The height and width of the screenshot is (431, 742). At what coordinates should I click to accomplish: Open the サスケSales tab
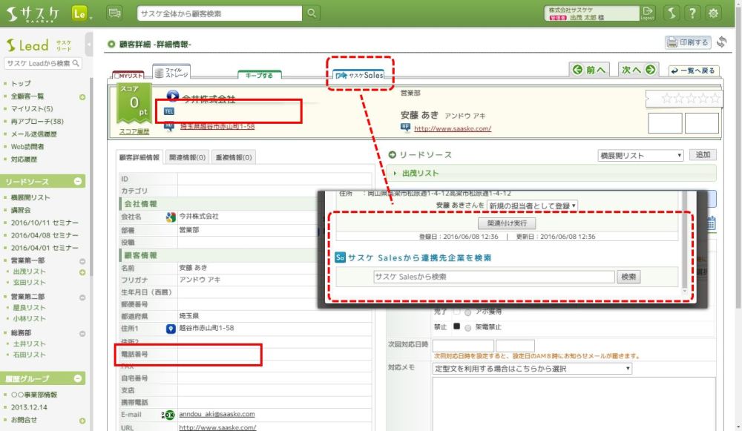[x=361, y=75]
